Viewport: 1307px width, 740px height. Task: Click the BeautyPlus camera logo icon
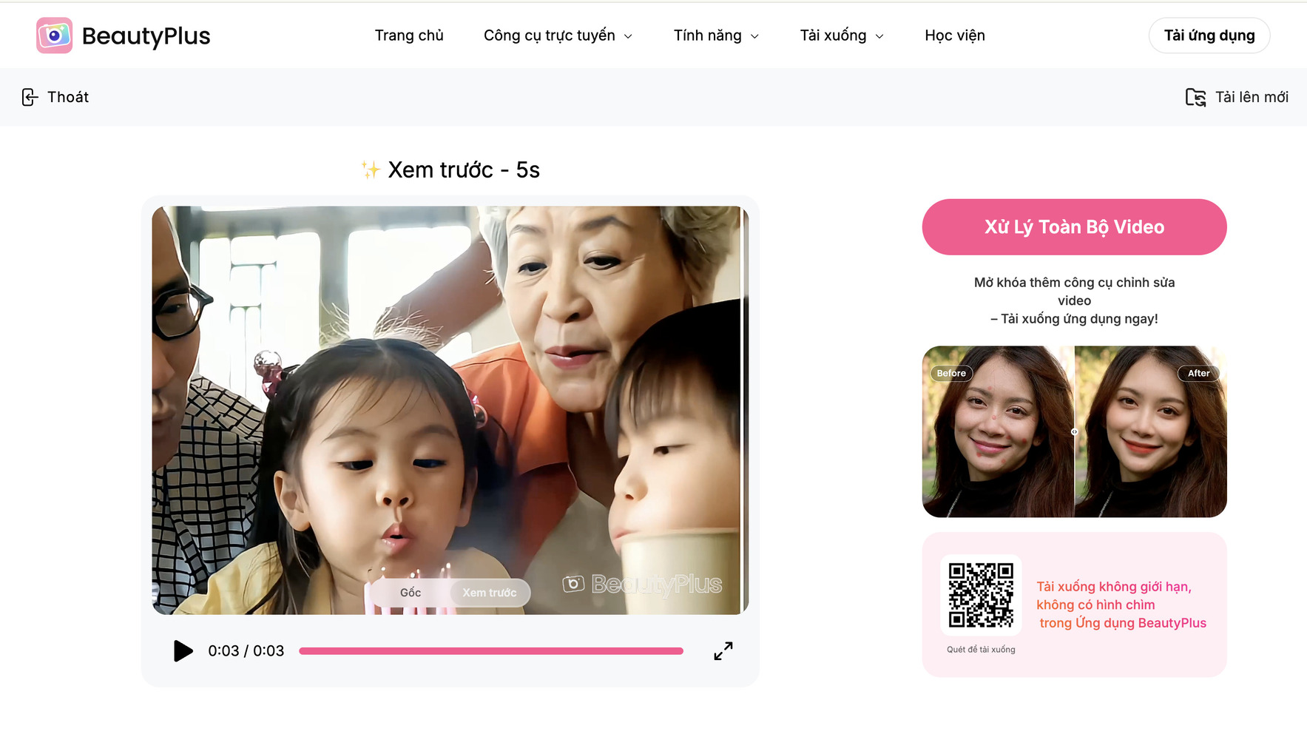point(54,36)
